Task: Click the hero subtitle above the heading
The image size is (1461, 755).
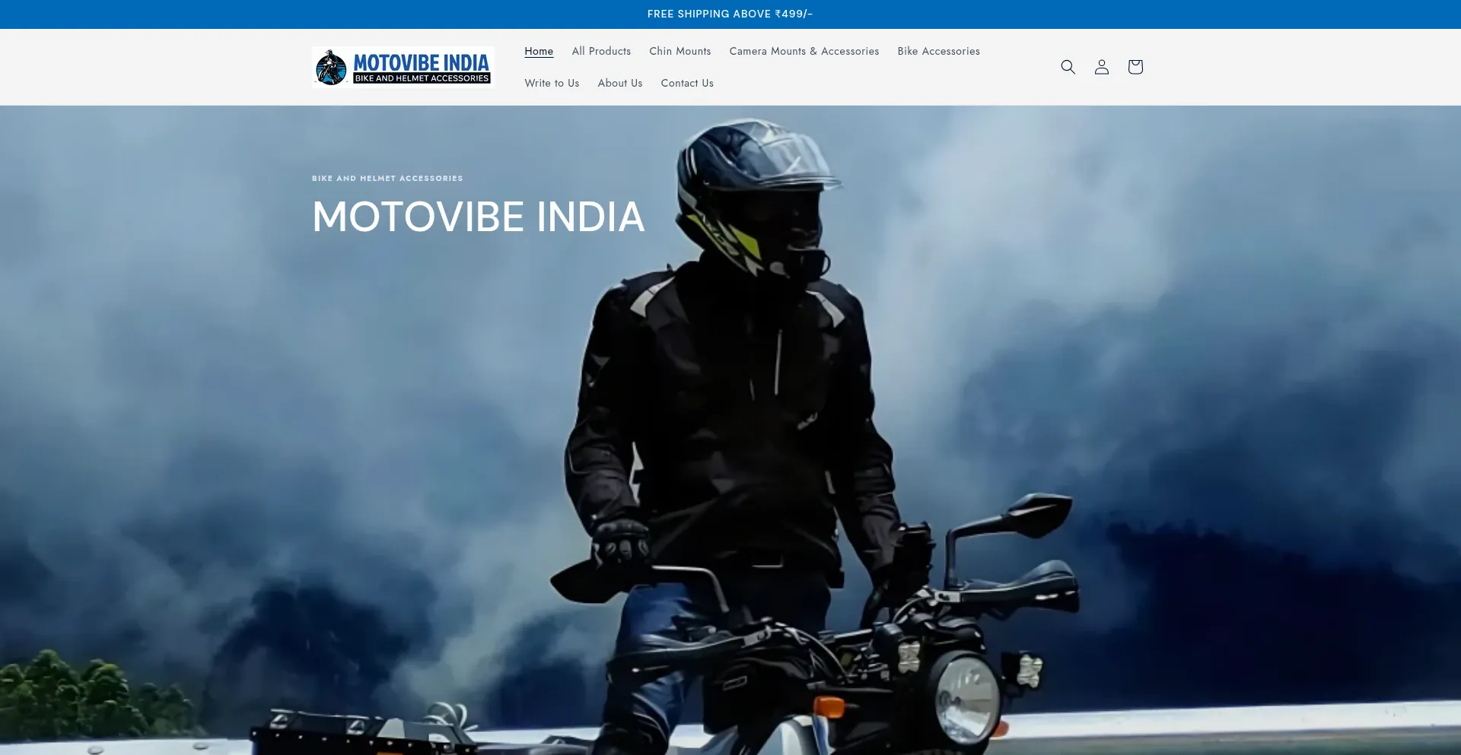Action: [387, 178]
